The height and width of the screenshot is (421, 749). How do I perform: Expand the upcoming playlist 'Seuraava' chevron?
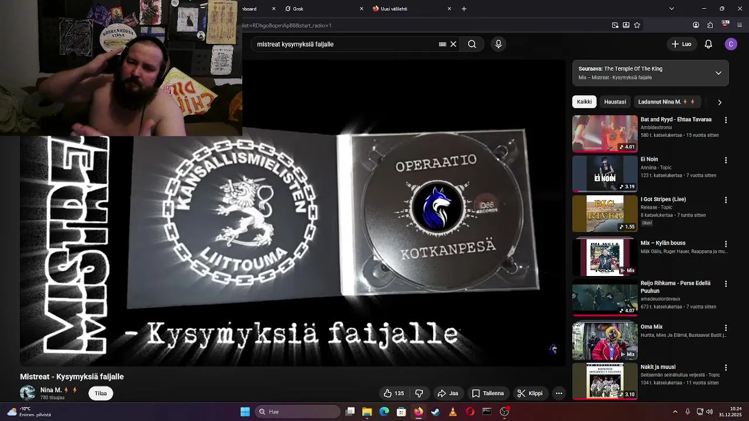pyautogui.click(x=719, y=73)
